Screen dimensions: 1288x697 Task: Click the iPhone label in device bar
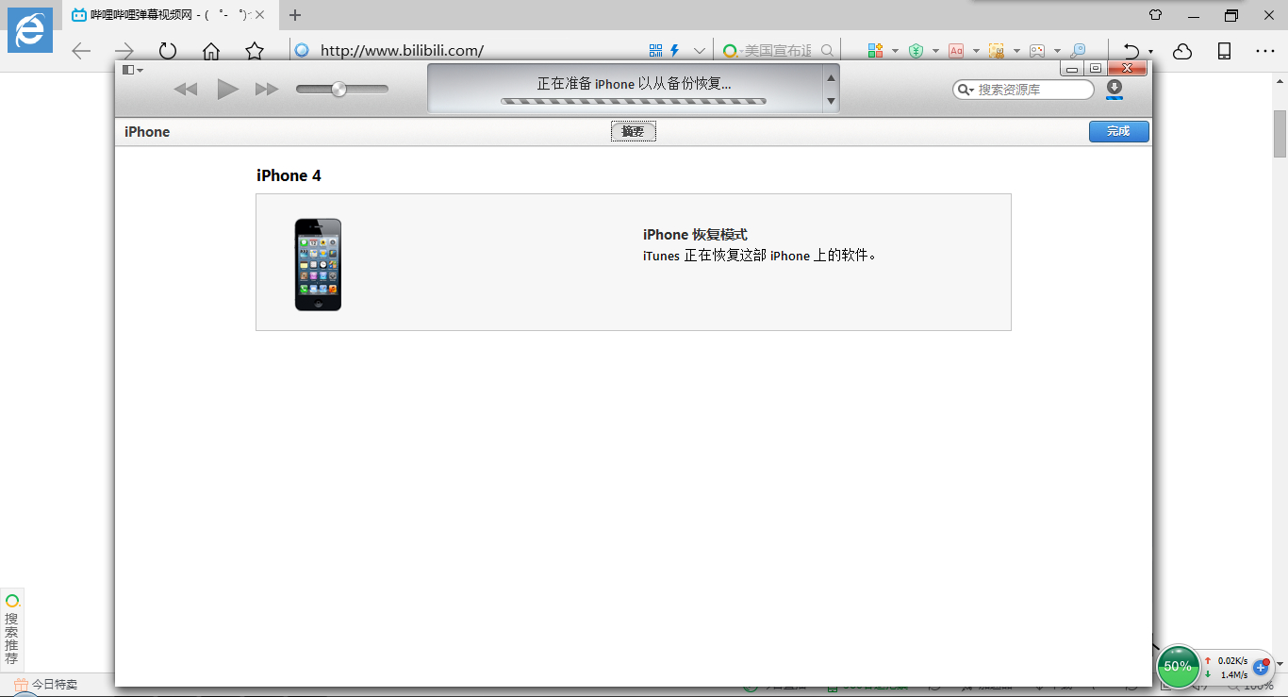147,132
